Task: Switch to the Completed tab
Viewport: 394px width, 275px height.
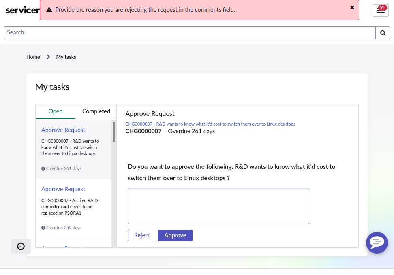Action: pos(96,111)
